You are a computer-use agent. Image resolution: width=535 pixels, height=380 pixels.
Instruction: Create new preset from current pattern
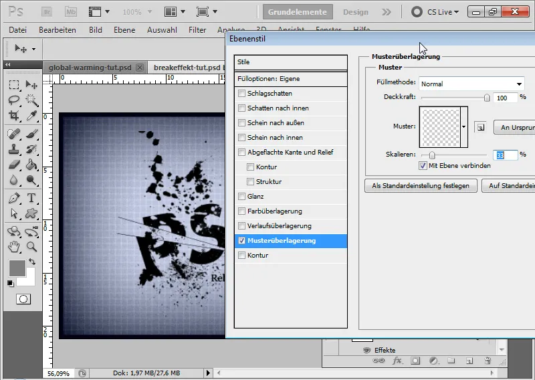pyautogui.click(x=481, y=127)
